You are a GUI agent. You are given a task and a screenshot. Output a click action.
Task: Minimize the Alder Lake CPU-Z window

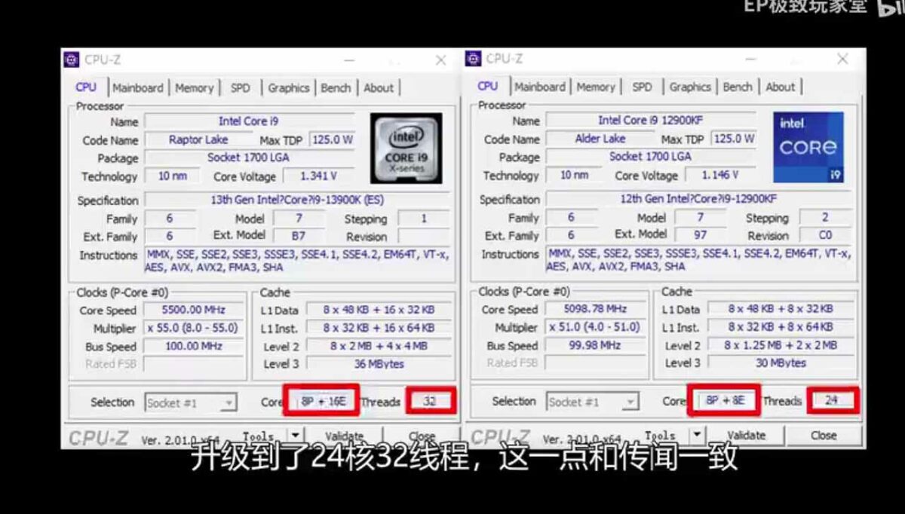751,60
